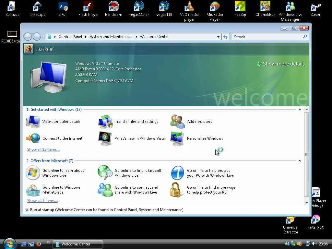Click into the Search box

pyautogui.click(x=267, y=37)
